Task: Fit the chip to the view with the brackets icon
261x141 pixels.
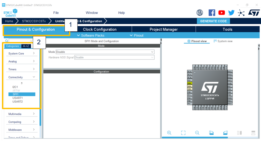Action: (x=183, y=133)
